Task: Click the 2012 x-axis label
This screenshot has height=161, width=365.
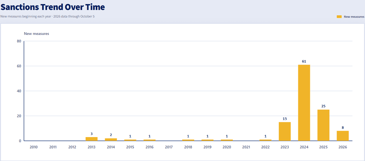Action: (x=72, y=147)
